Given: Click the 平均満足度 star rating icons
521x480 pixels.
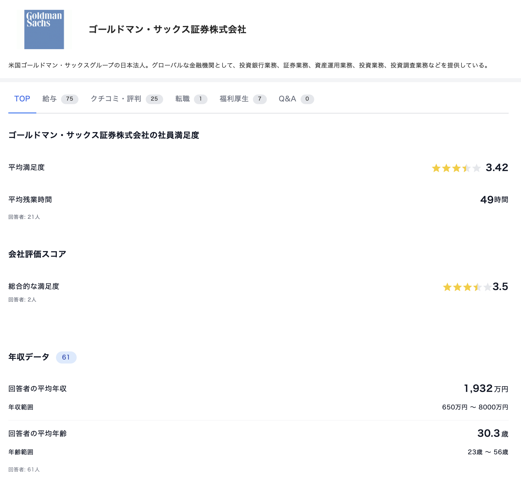Looking at the screenshot, I should click(x=456, y=168).
